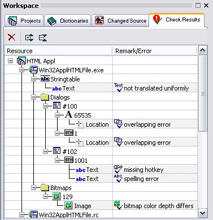Image resolution: width=213 pixels, height=220 pixels.
Task: Select the BTN icon for control 1001
Action: point(69,160)
